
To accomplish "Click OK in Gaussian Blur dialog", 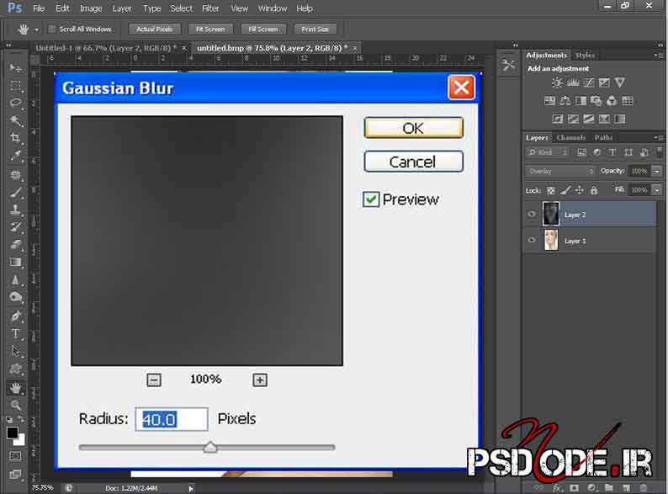I will [x=413, y=128].
